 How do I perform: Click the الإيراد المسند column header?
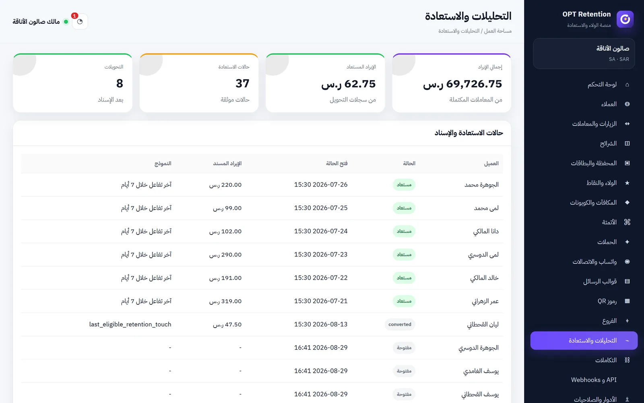[227, 163]
